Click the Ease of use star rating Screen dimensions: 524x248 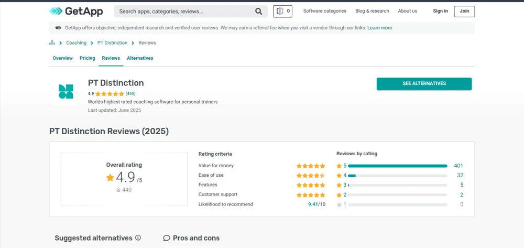pos(310,176)
